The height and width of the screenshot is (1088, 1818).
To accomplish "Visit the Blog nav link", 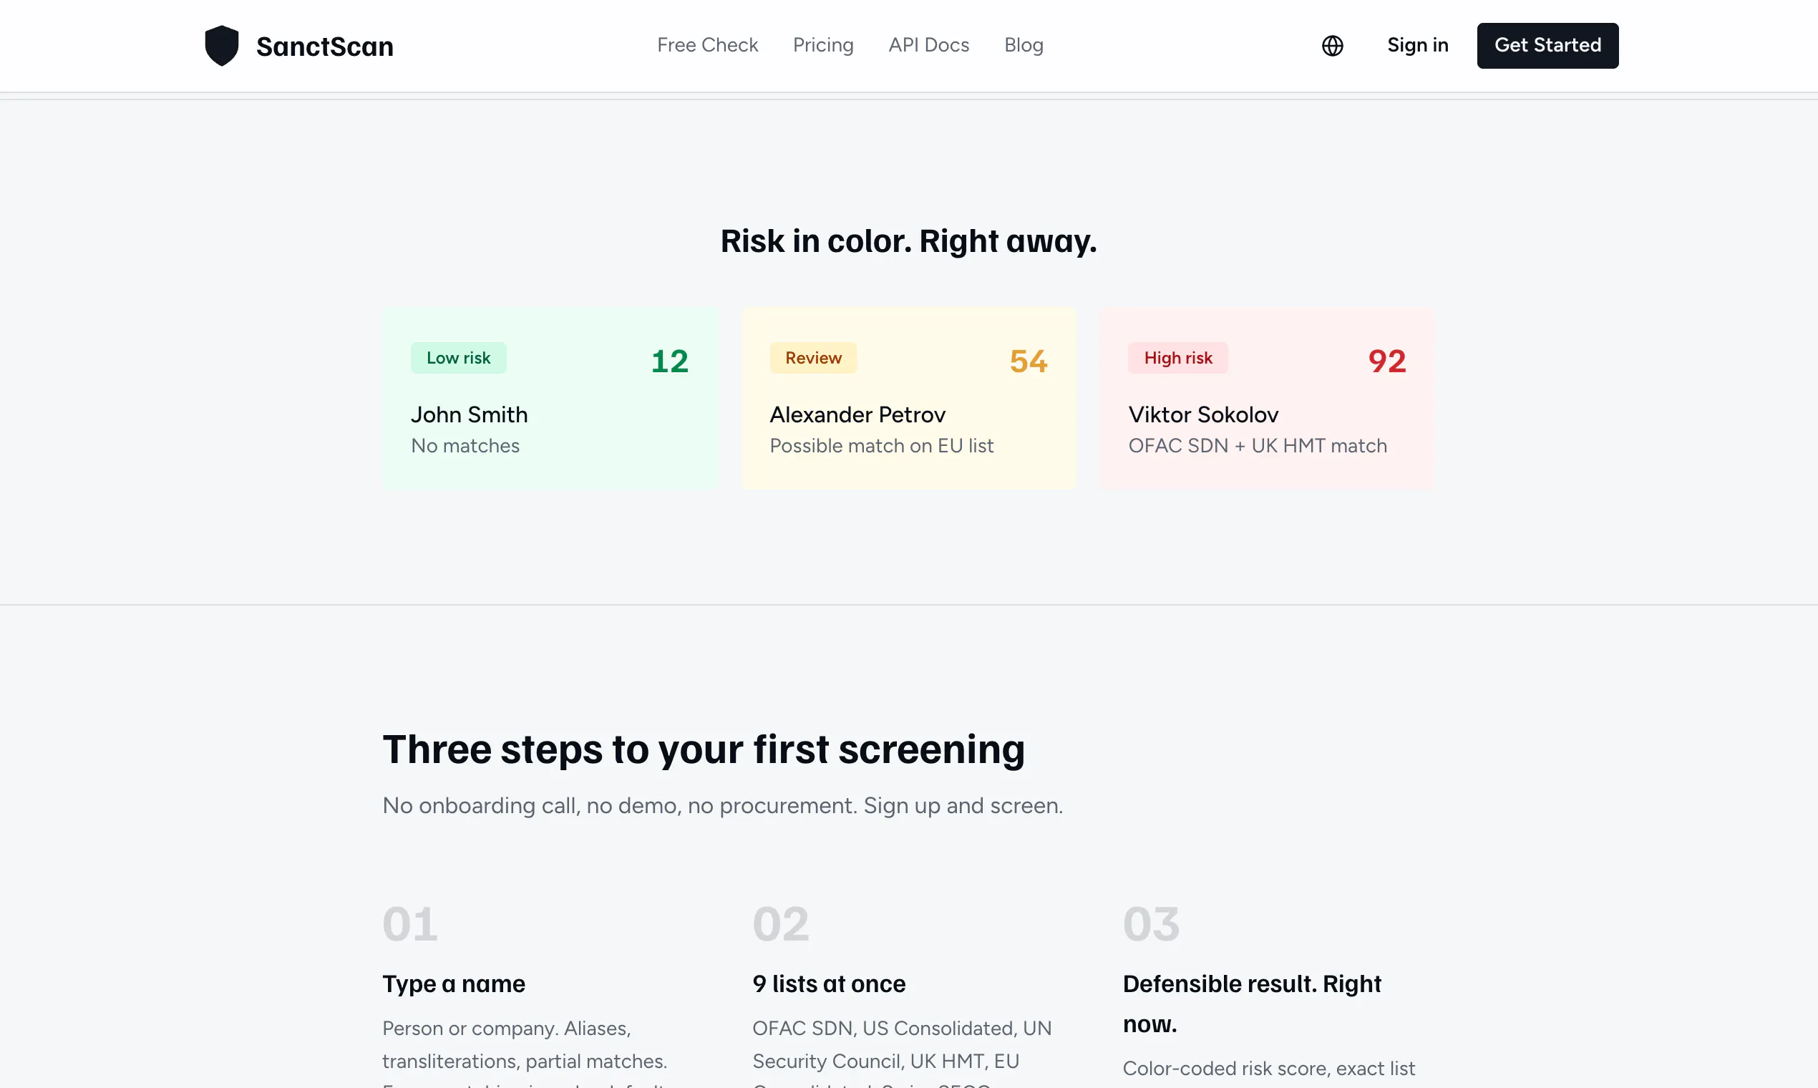I will coord(1024,46).
